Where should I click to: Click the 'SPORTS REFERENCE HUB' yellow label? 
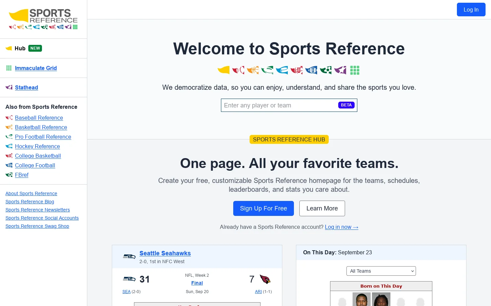pyautogui.click(x=289, y=139)
